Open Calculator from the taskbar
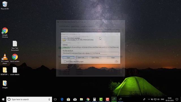The width and height of the screenshot is (181, 102). pos(94,99)
